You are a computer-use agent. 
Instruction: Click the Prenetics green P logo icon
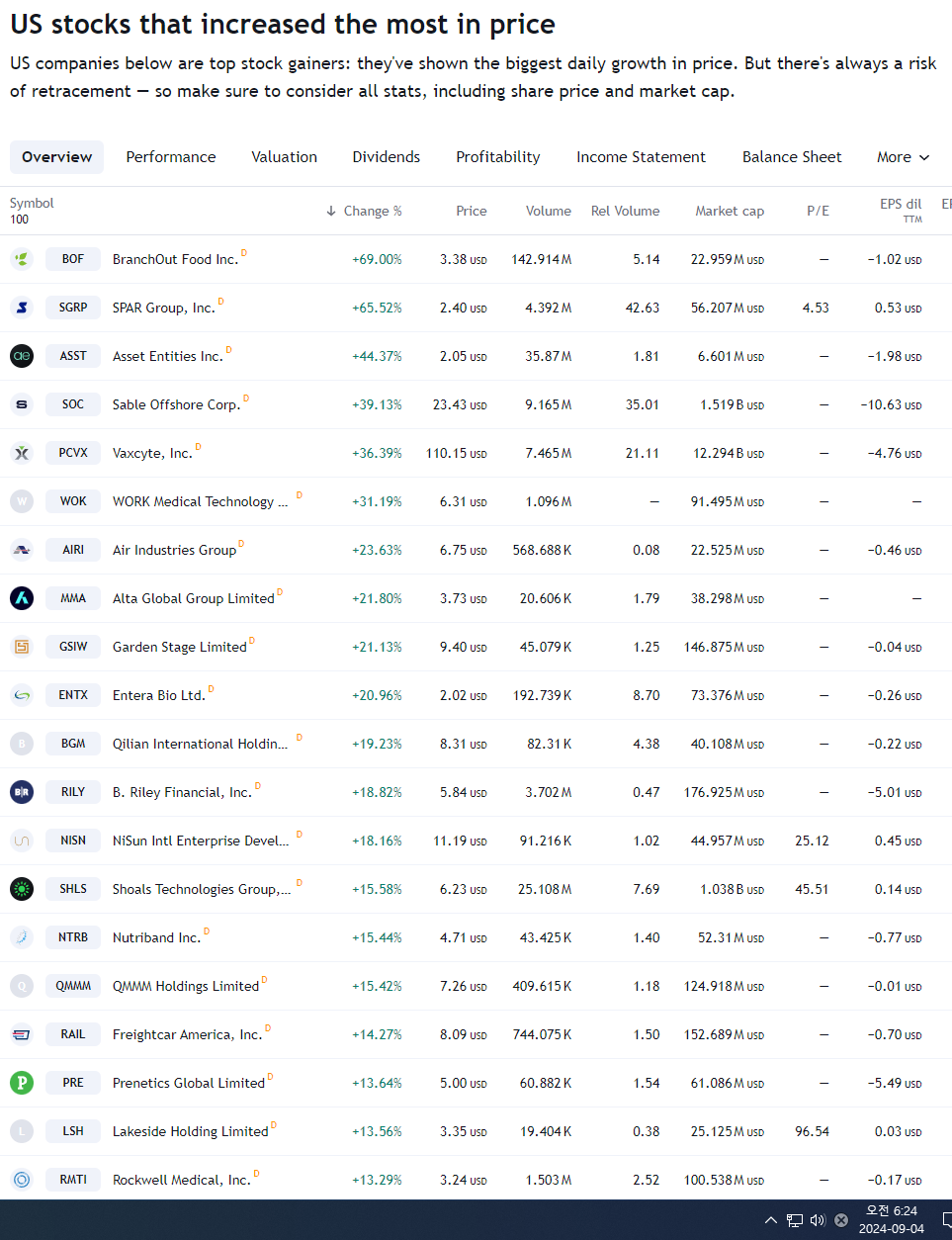click(x=22, y=1083)
